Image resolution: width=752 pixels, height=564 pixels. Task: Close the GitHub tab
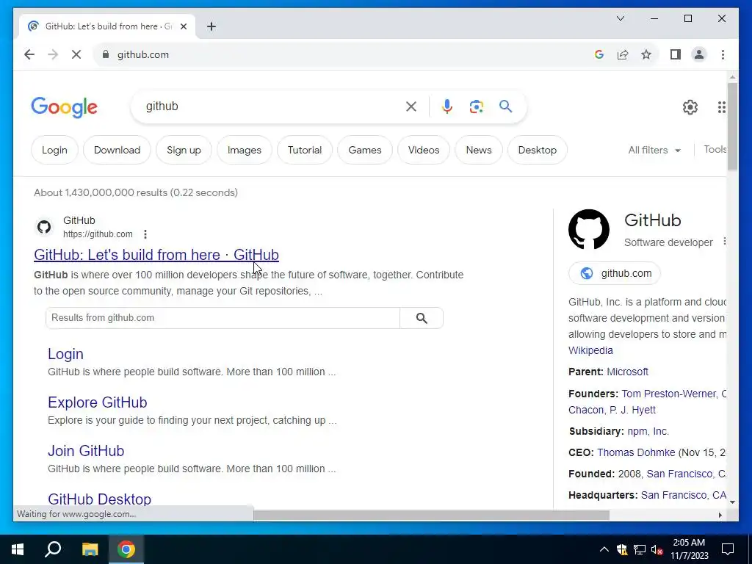pyautogui.click(x=183, y=26)
